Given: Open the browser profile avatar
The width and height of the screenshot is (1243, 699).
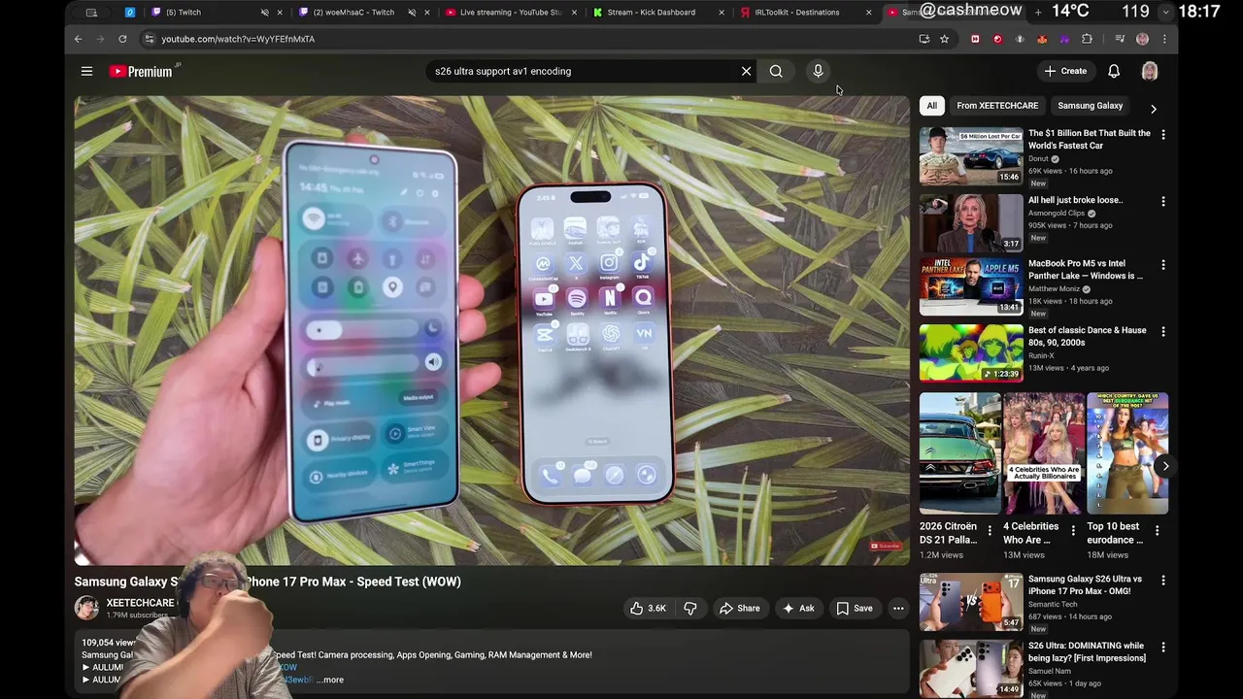Looking at the screenshot, I should point(1142,39).
